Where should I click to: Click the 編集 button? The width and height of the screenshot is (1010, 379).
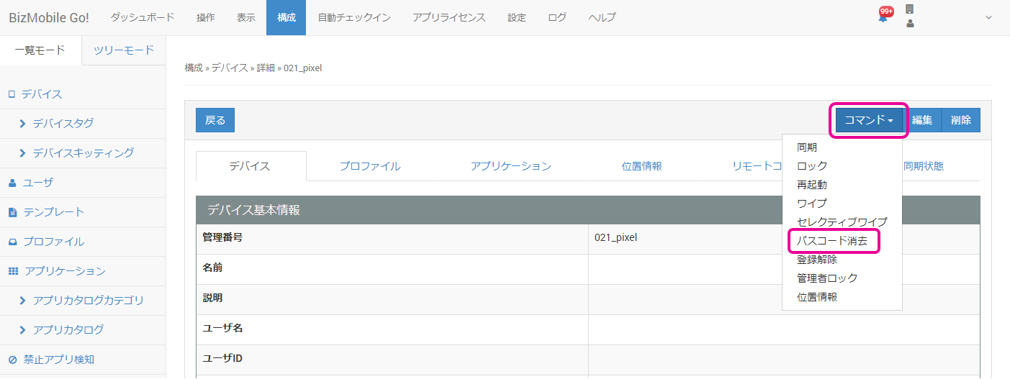click(922, 120)
